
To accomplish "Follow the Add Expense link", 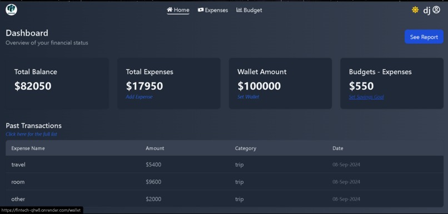I will point(139,97).
